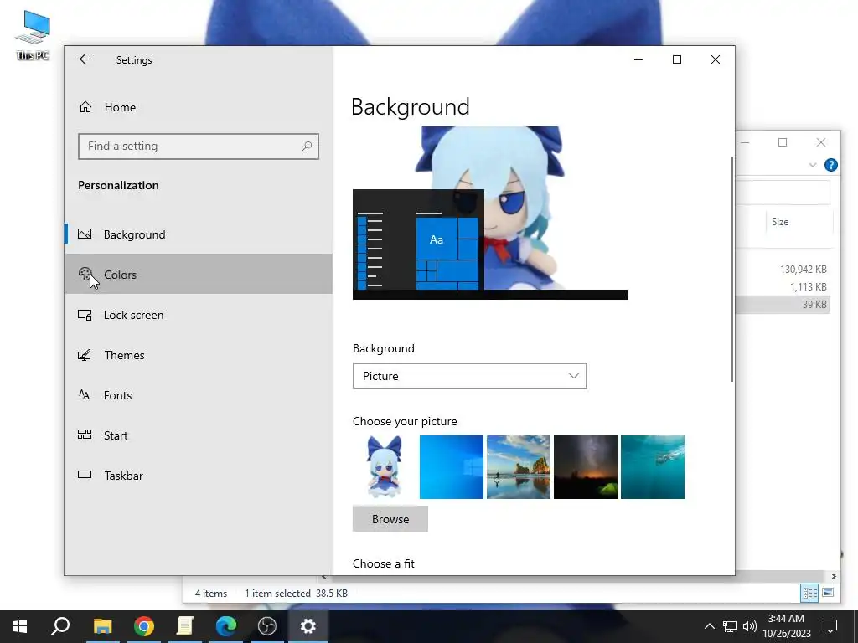
Task: Click the Taskbar icon in sidebar
Action: coord(85,475)
